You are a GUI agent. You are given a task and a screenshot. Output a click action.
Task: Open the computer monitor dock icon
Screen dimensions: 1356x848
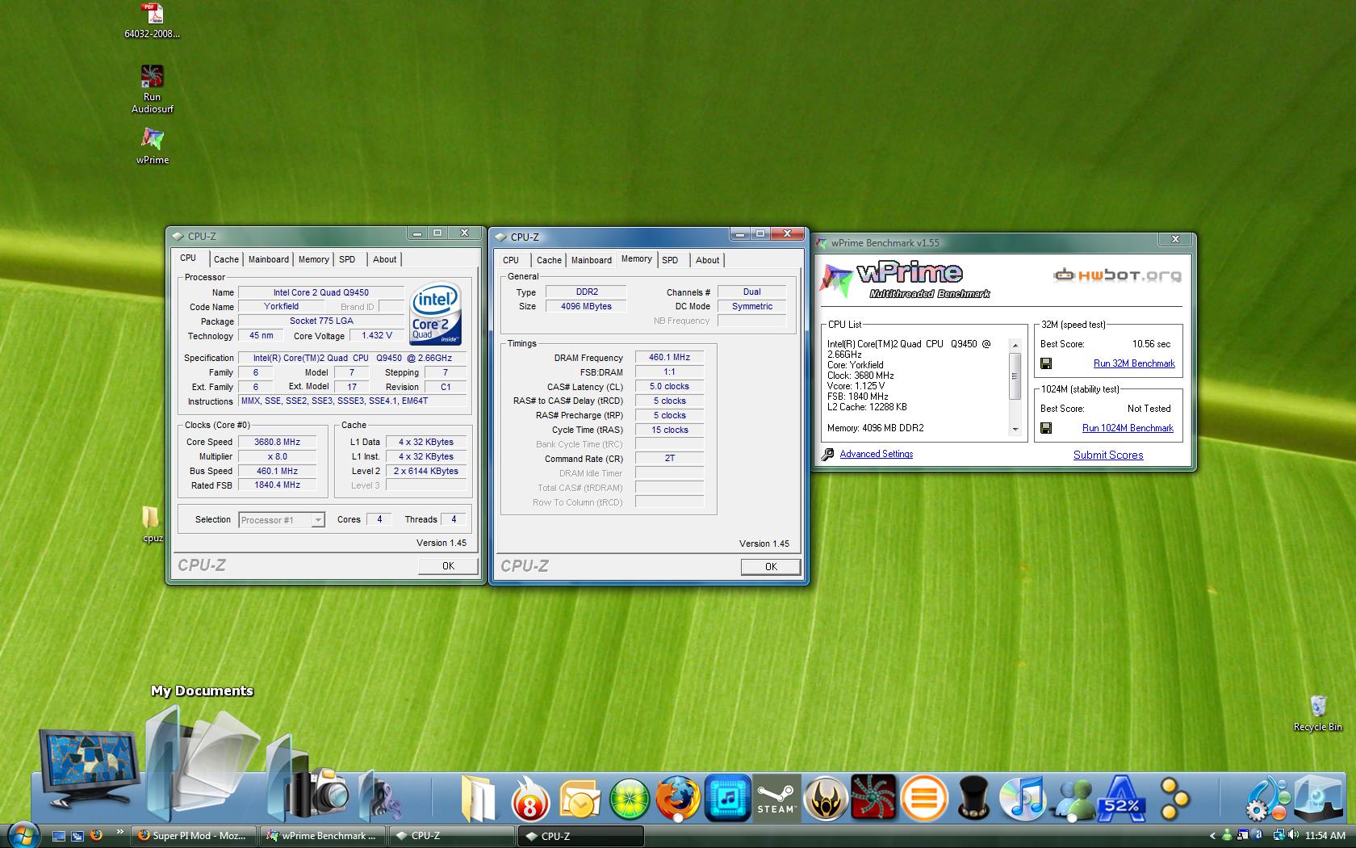(x=89, y=767)
